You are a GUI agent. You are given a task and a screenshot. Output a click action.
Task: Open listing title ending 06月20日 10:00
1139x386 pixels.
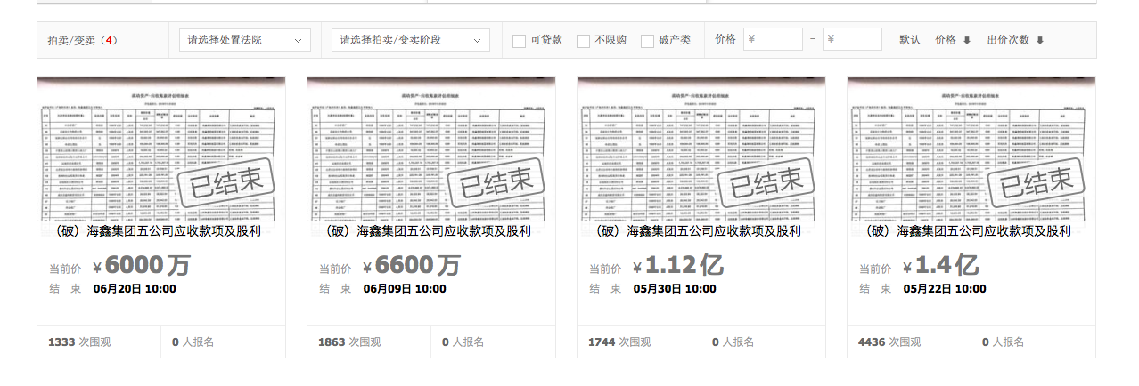pyautogui.click(x=157, y=231)
